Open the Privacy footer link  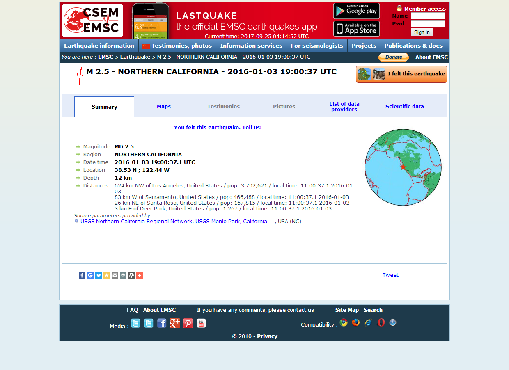pos(267,336)
